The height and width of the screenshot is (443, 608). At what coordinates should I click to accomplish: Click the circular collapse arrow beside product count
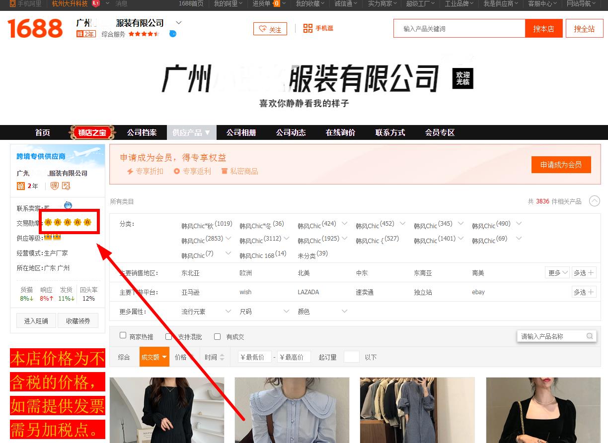click(x=594, y=201)
